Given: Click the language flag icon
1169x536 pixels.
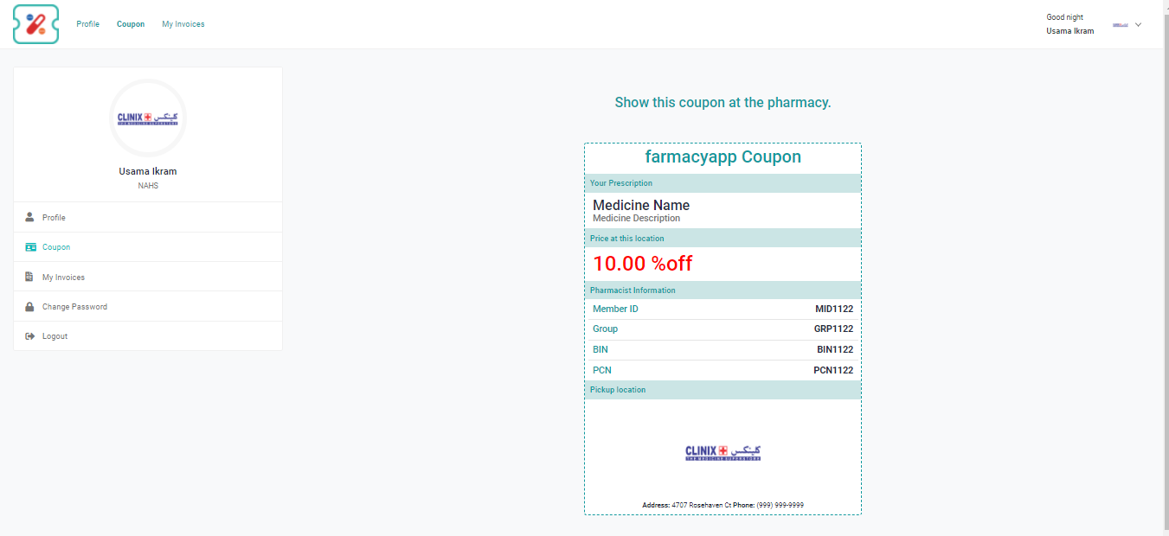Looking at the screenshot, I should 1120,25.
